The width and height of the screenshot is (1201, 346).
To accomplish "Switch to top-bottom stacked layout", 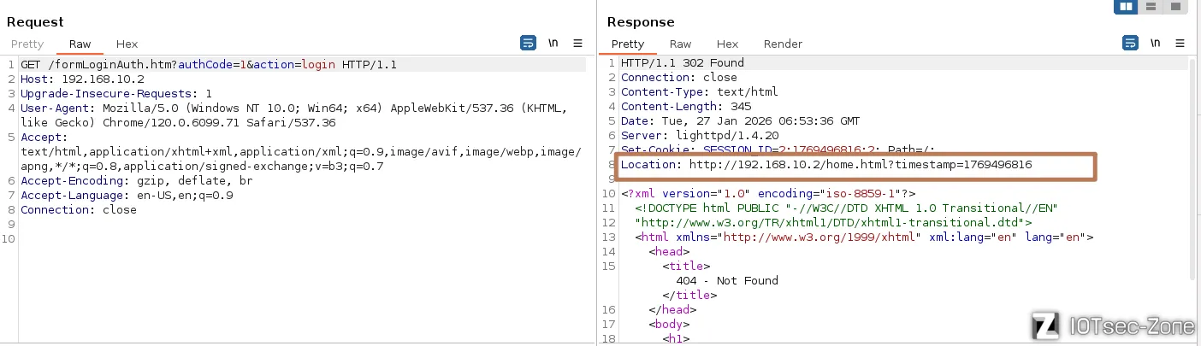I will tap(1151, 7).
